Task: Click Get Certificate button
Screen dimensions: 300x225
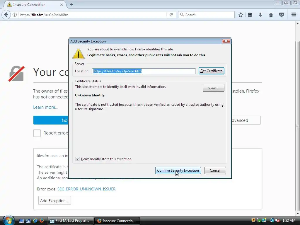Action: pos(212,71)
